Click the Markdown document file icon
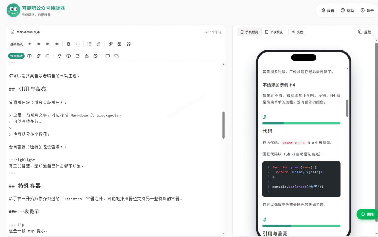 point(12,32)
